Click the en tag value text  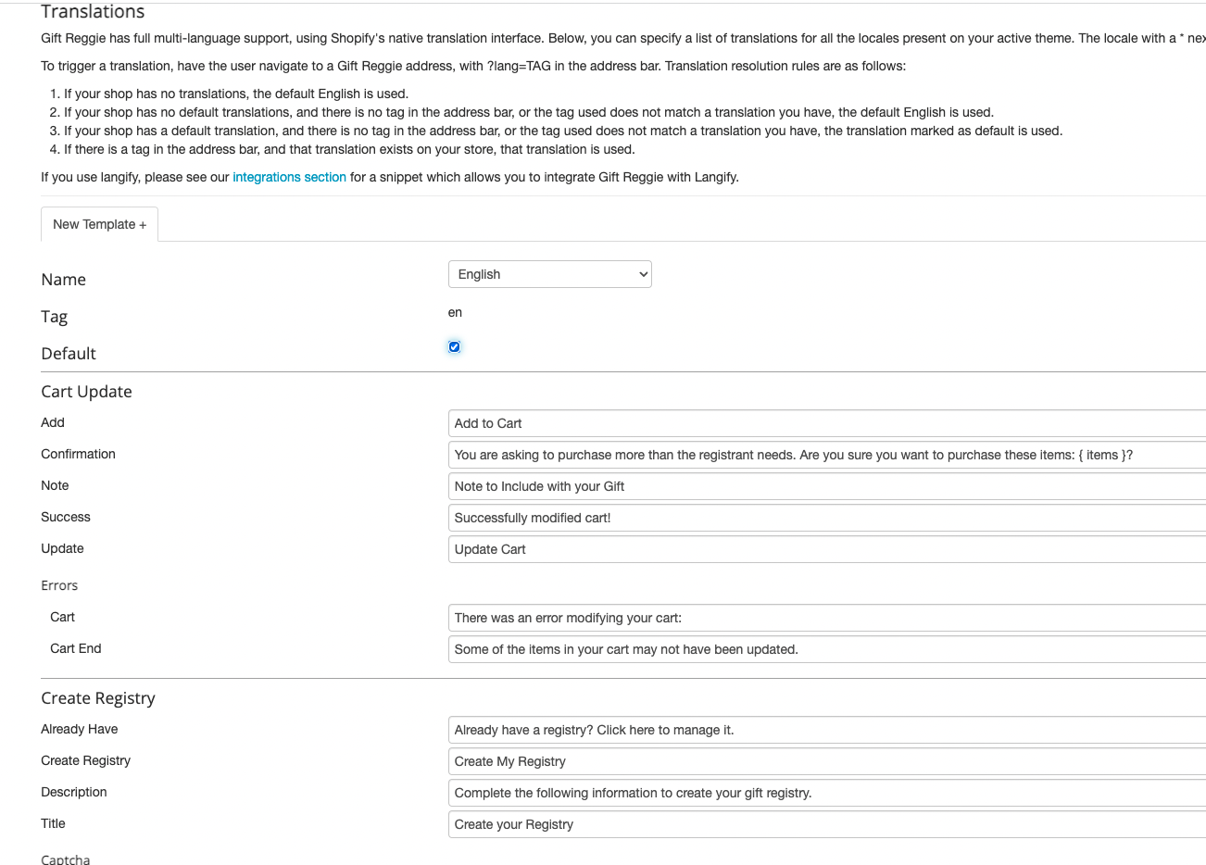click(x=455, y=312)
